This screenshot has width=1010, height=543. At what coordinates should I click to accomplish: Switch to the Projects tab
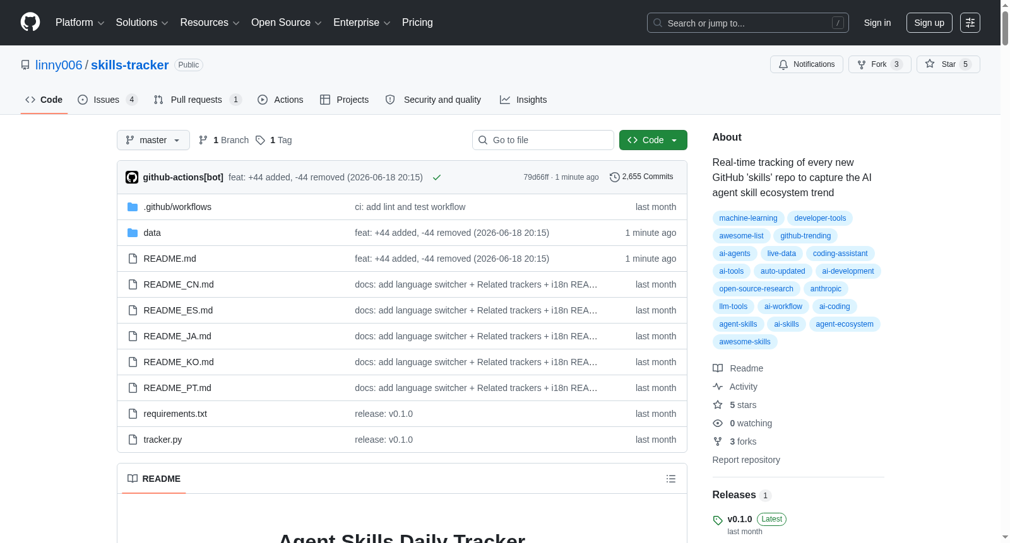click(344, 100)
